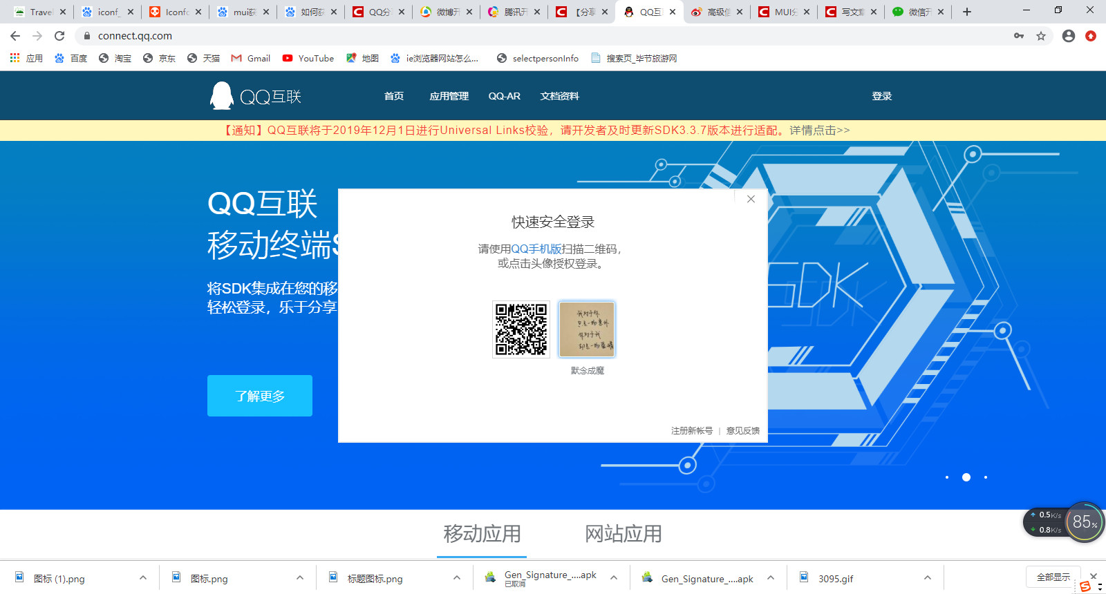Screen dimensions: 1106x594
Task: Switch to the 网站应用 tab
Action: coord(624,534)
